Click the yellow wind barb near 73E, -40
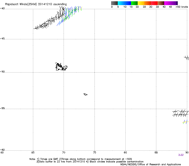The image size is (189, 166). click(81, 9)
